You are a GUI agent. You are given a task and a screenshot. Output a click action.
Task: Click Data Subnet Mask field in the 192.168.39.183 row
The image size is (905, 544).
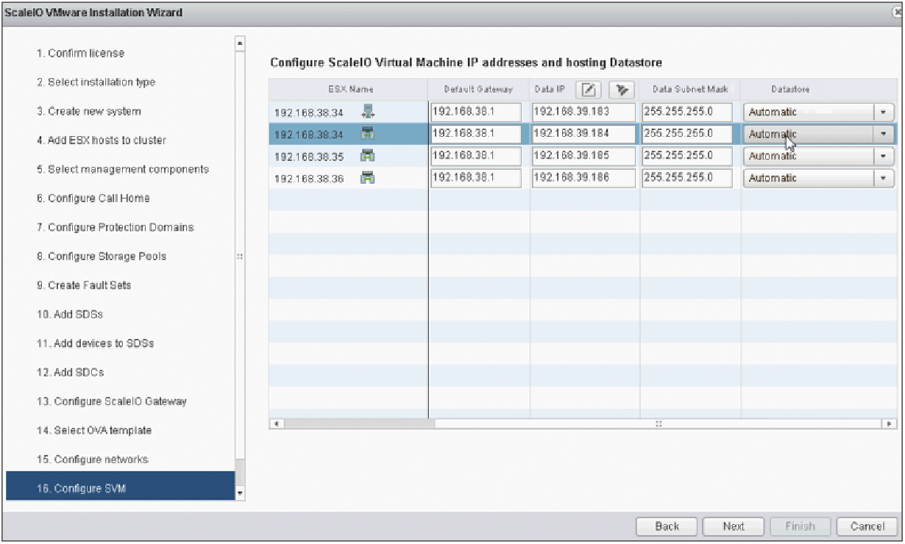coord(687,112)
